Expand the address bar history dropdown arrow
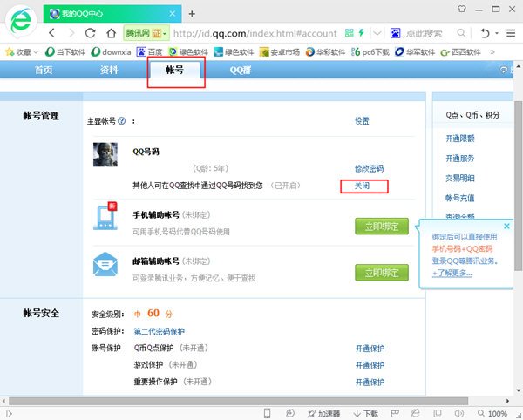This screenshot has width=523, height=420. coord(377,33)
